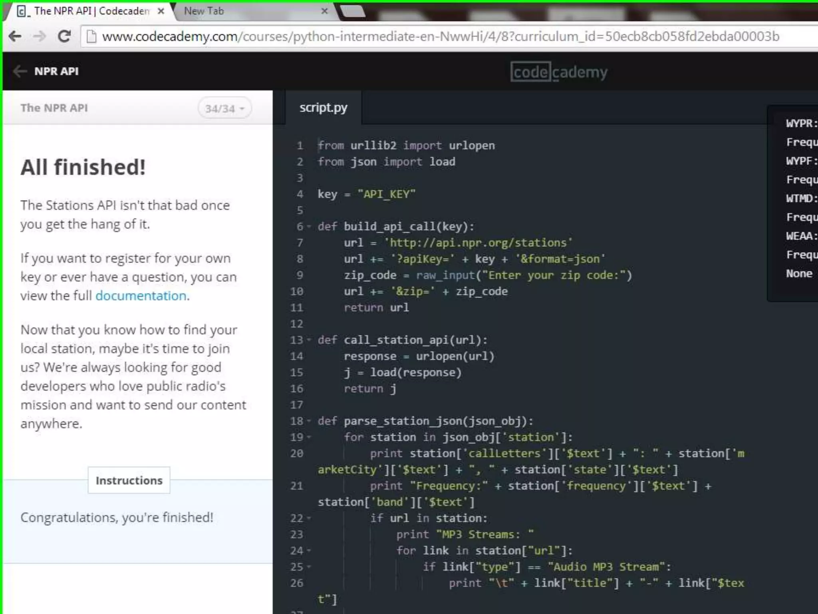This screenshot has width=818, height=614.
Task: Click 'from urllib2 import urlopen' line
Action: coord(406,146)
